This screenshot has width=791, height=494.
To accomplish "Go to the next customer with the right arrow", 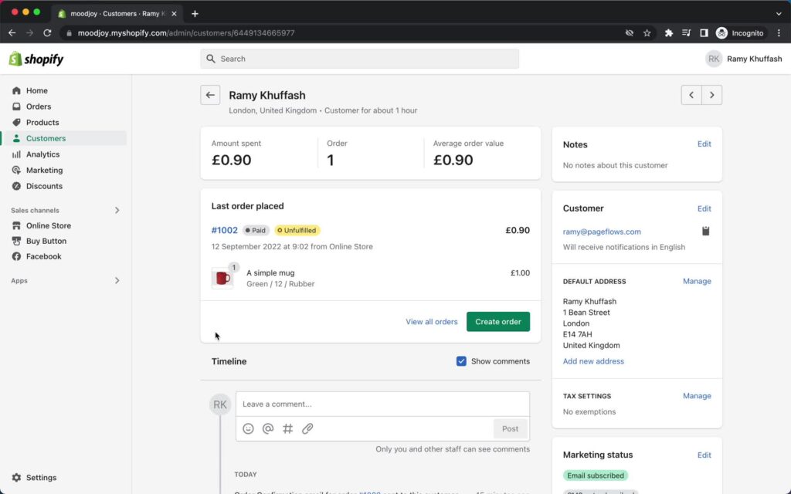I will coord(711,94).
